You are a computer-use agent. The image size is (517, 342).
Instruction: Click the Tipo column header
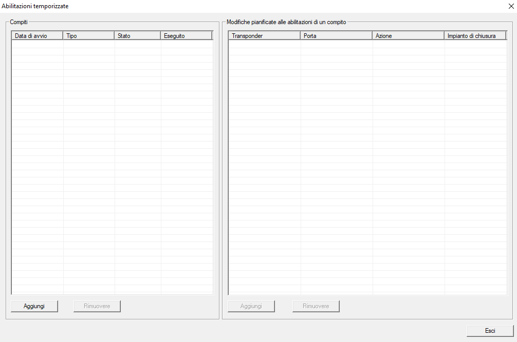(x=88, y=36)
